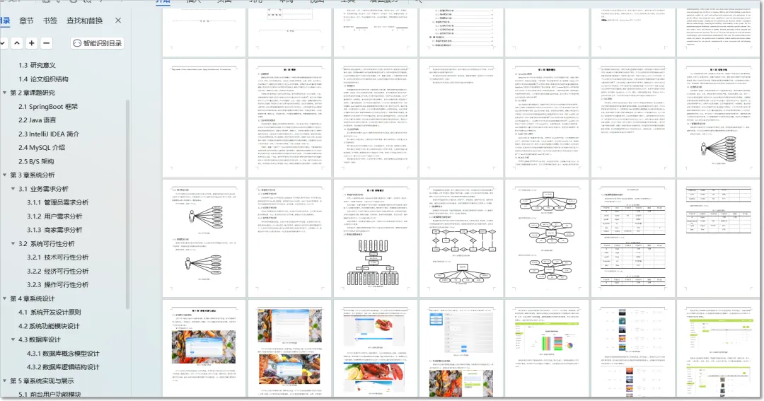Screen dimensions: 764x401
Task: Click the 智能识别目录 button
Action: [97, 43]
